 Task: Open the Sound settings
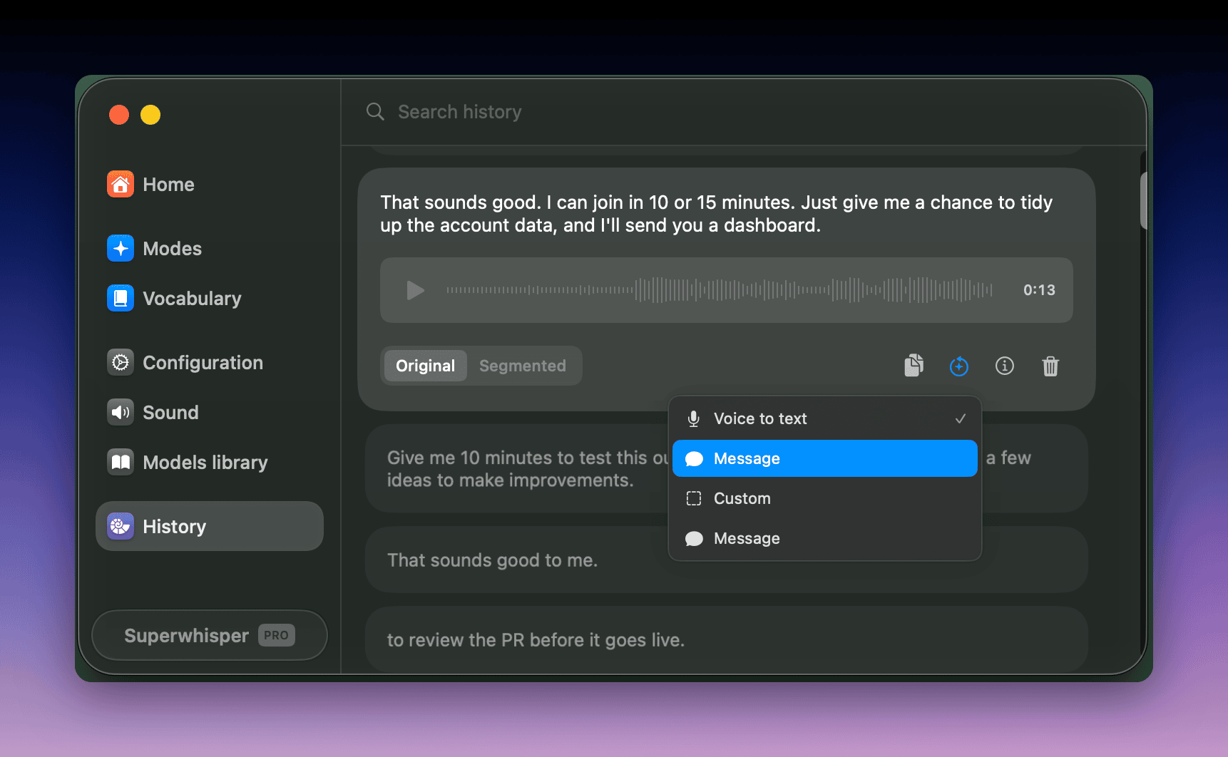153,413
